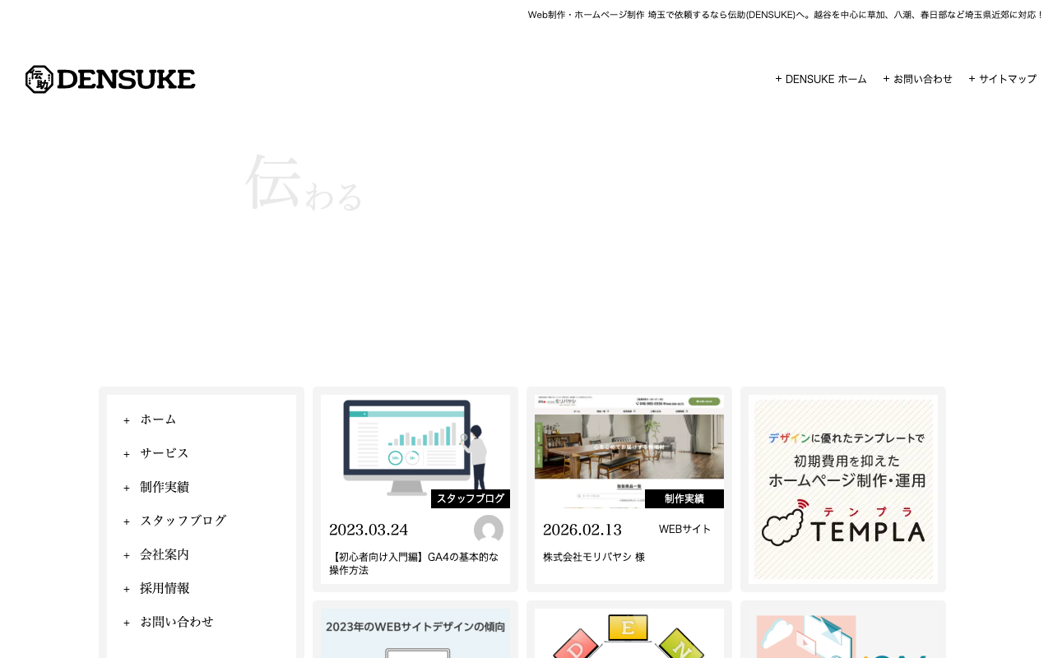Open the モリバヤシ website screenshot thumbnail
The height and width of the screenshot is (658, 1053).
tap(629, 451)
